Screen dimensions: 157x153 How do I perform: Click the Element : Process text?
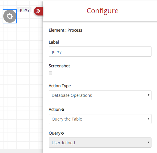[x=65, y=30]
